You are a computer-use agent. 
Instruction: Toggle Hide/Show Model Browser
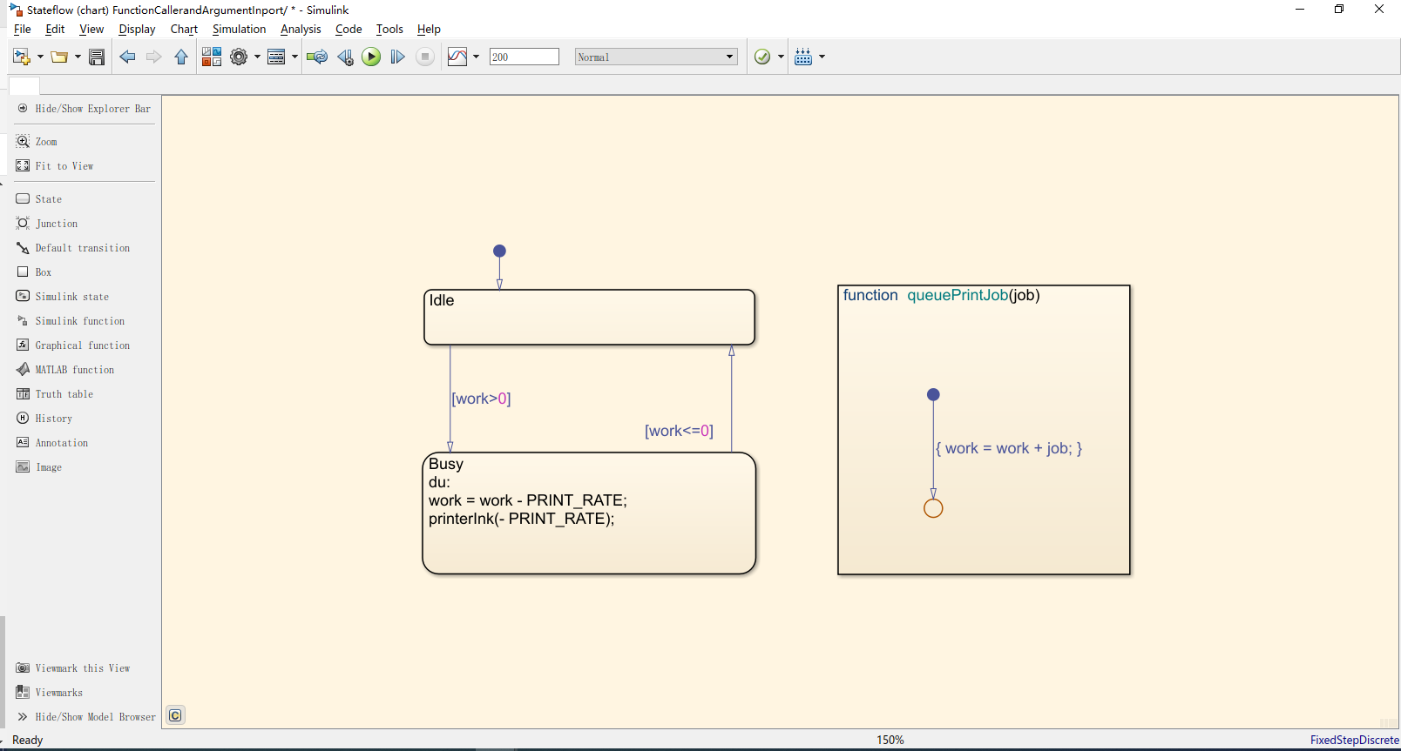(94, 717)
